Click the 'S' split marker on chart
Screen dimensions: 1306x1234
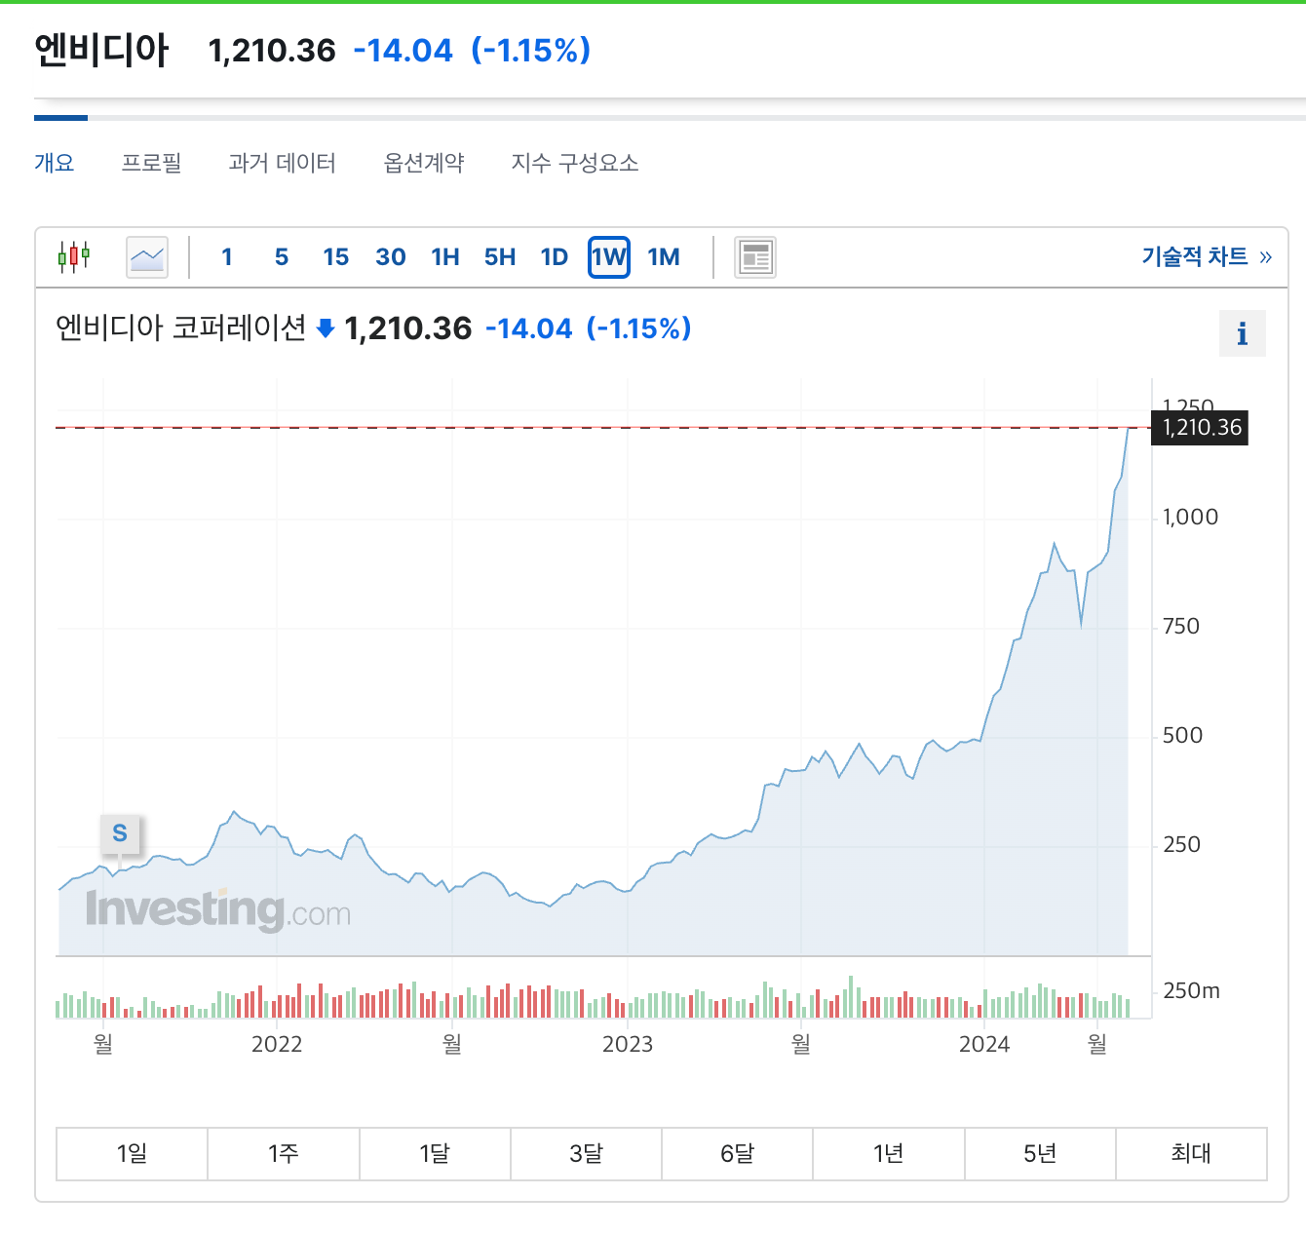pyautogui.click(x=120, y=833)
